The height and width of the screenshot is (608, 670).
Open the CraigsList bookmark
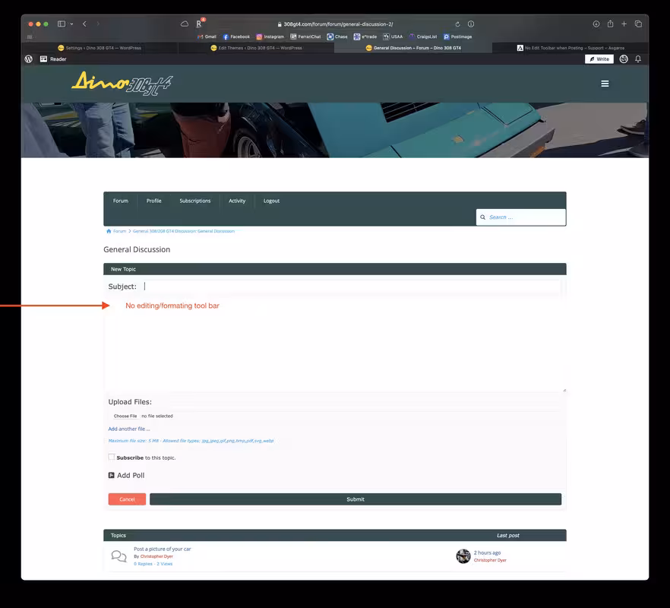(423, 36)
